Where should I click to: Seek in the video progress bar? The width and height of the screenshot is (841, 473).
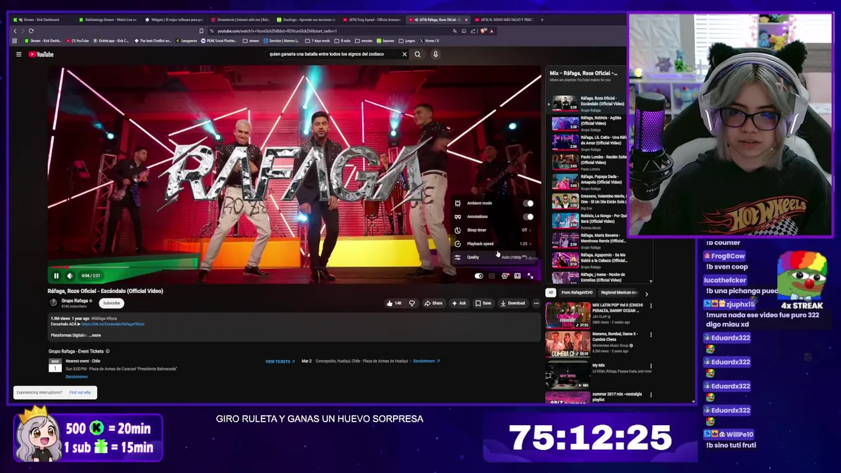(294, 269)
